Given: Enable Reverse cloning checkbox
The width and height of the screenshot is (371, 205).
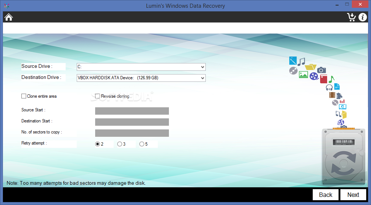Looking at the screenshot, I should [x=97, y=96].
